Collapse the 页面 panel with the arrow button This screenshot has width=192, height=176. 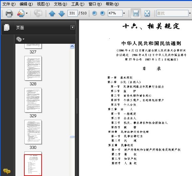tap(72, 27)
